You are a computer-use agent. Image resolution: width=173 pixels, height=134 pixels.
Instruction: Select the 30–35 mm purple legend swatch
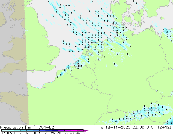61,130
